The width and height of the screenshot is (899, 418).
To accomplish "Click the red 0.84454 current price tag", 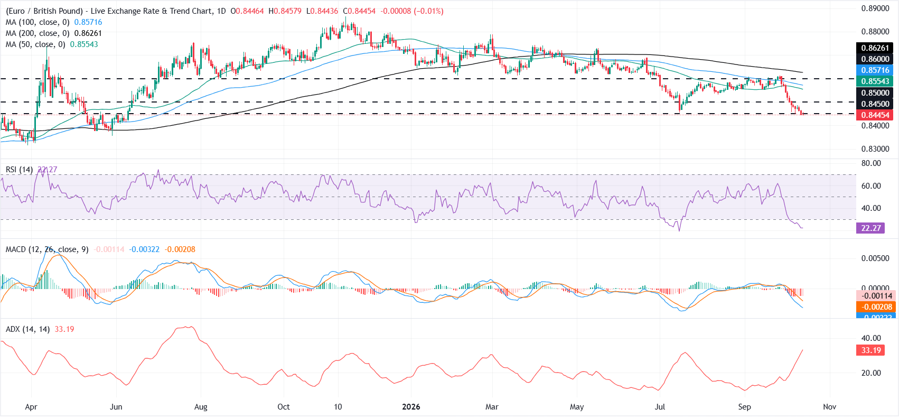I will [875, 115].
